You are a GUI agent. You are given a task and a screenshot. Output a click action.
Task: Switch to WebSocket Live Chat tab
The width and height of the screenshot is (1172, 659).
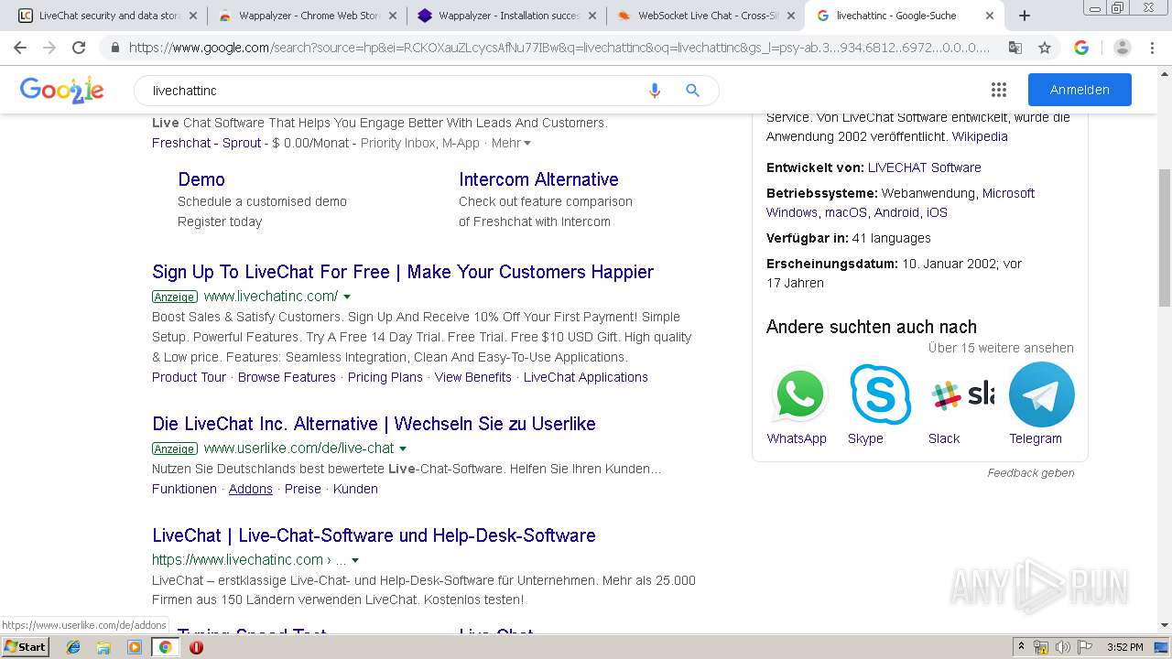[x=706, y=16]
